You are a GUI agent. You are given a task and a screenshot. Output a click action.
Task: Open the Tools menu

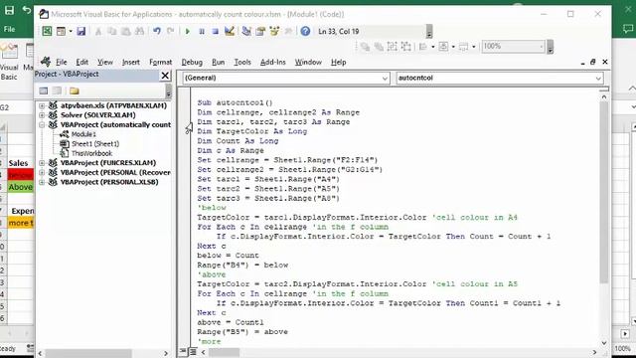pyautogui.click(x=242, y=62)
